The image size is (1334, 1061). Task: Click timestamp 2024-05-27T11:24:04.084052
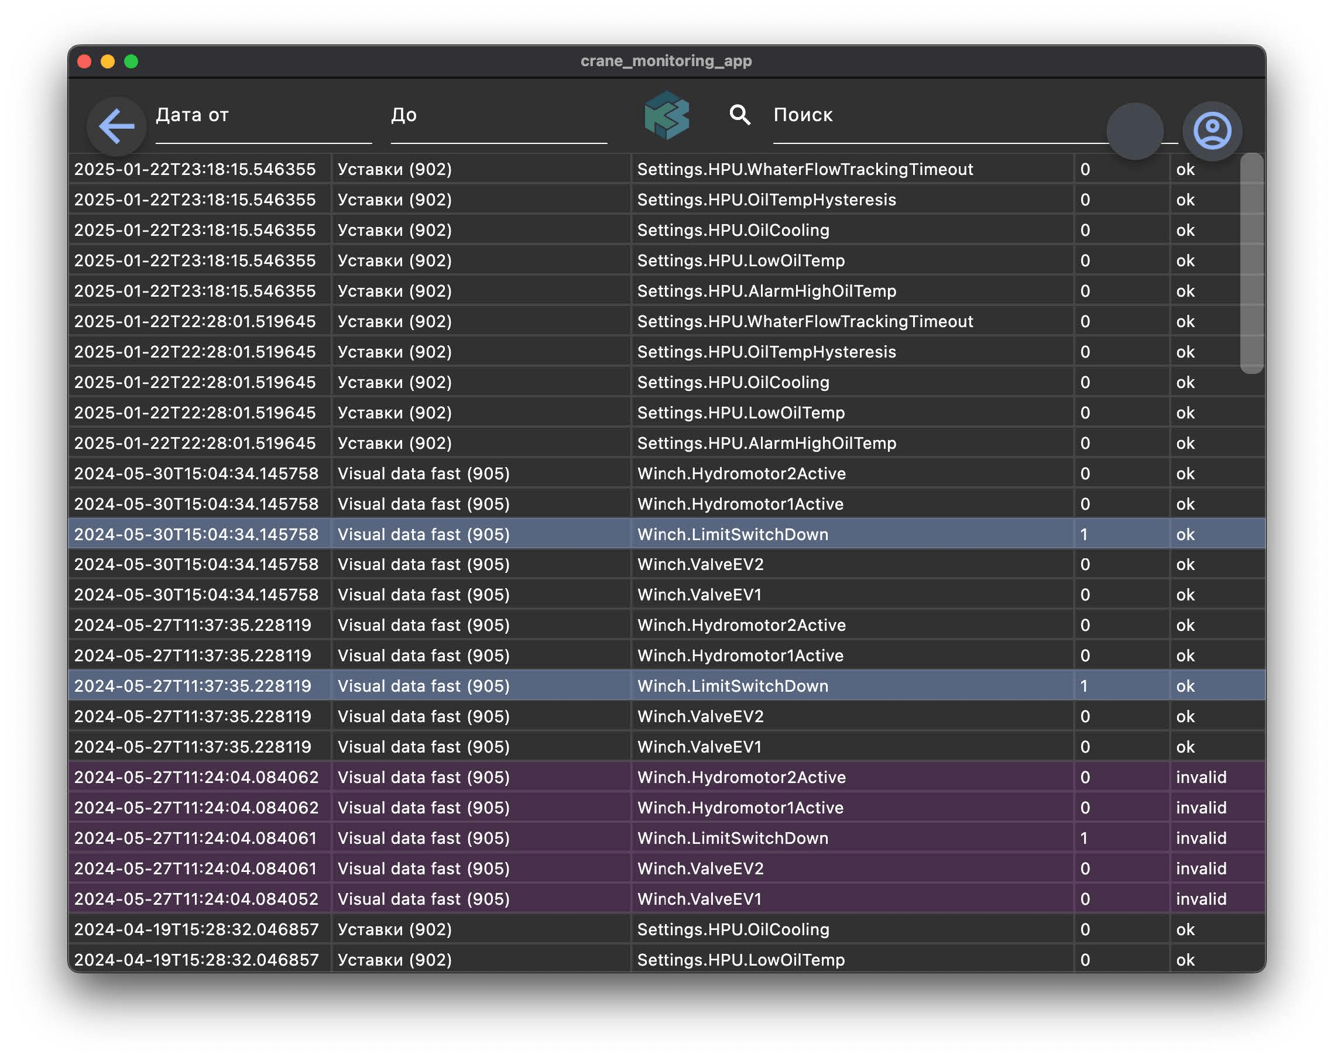(196, 898)
